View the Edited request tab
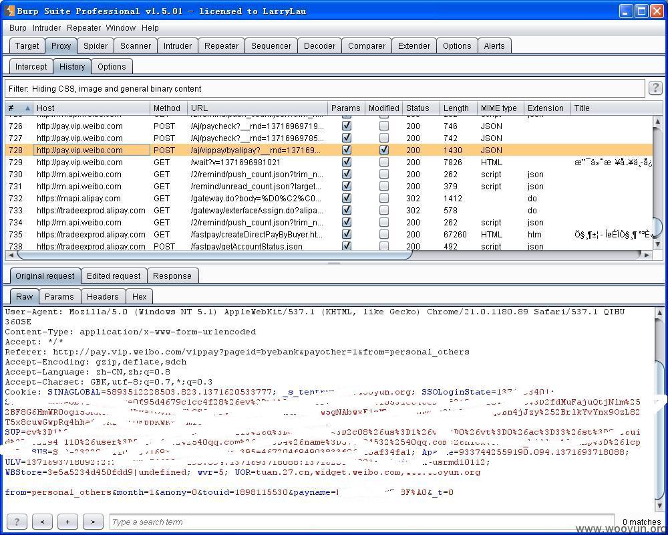668x535 pixels. (x=114, y=276)
